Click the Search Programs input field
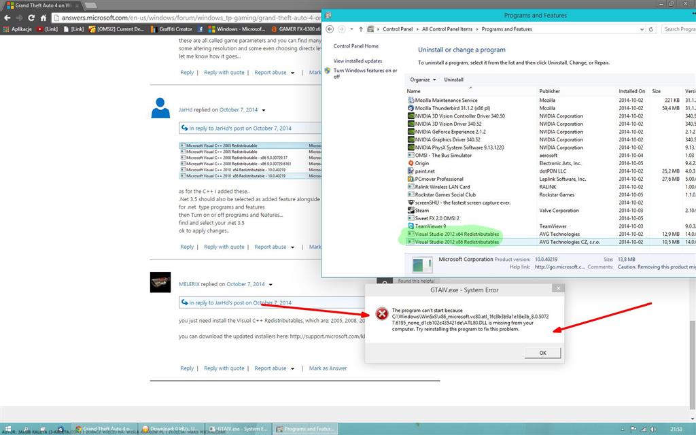Screen dimensions: 696x435 [x=679, y=29]
